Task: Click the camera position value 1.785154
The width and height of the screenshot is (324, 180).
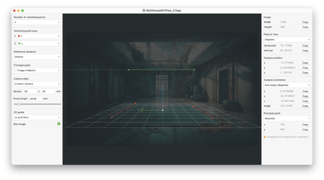Action: [x=286, y=73]
